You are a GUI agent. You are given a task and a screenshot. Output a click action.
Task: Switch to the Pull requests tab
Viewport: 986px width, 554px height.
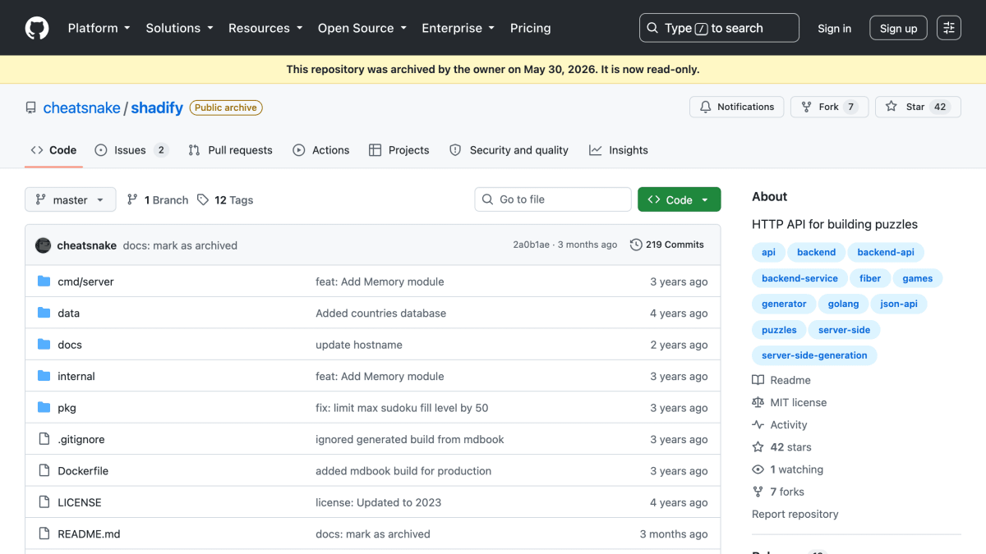[x=230, y=150]
